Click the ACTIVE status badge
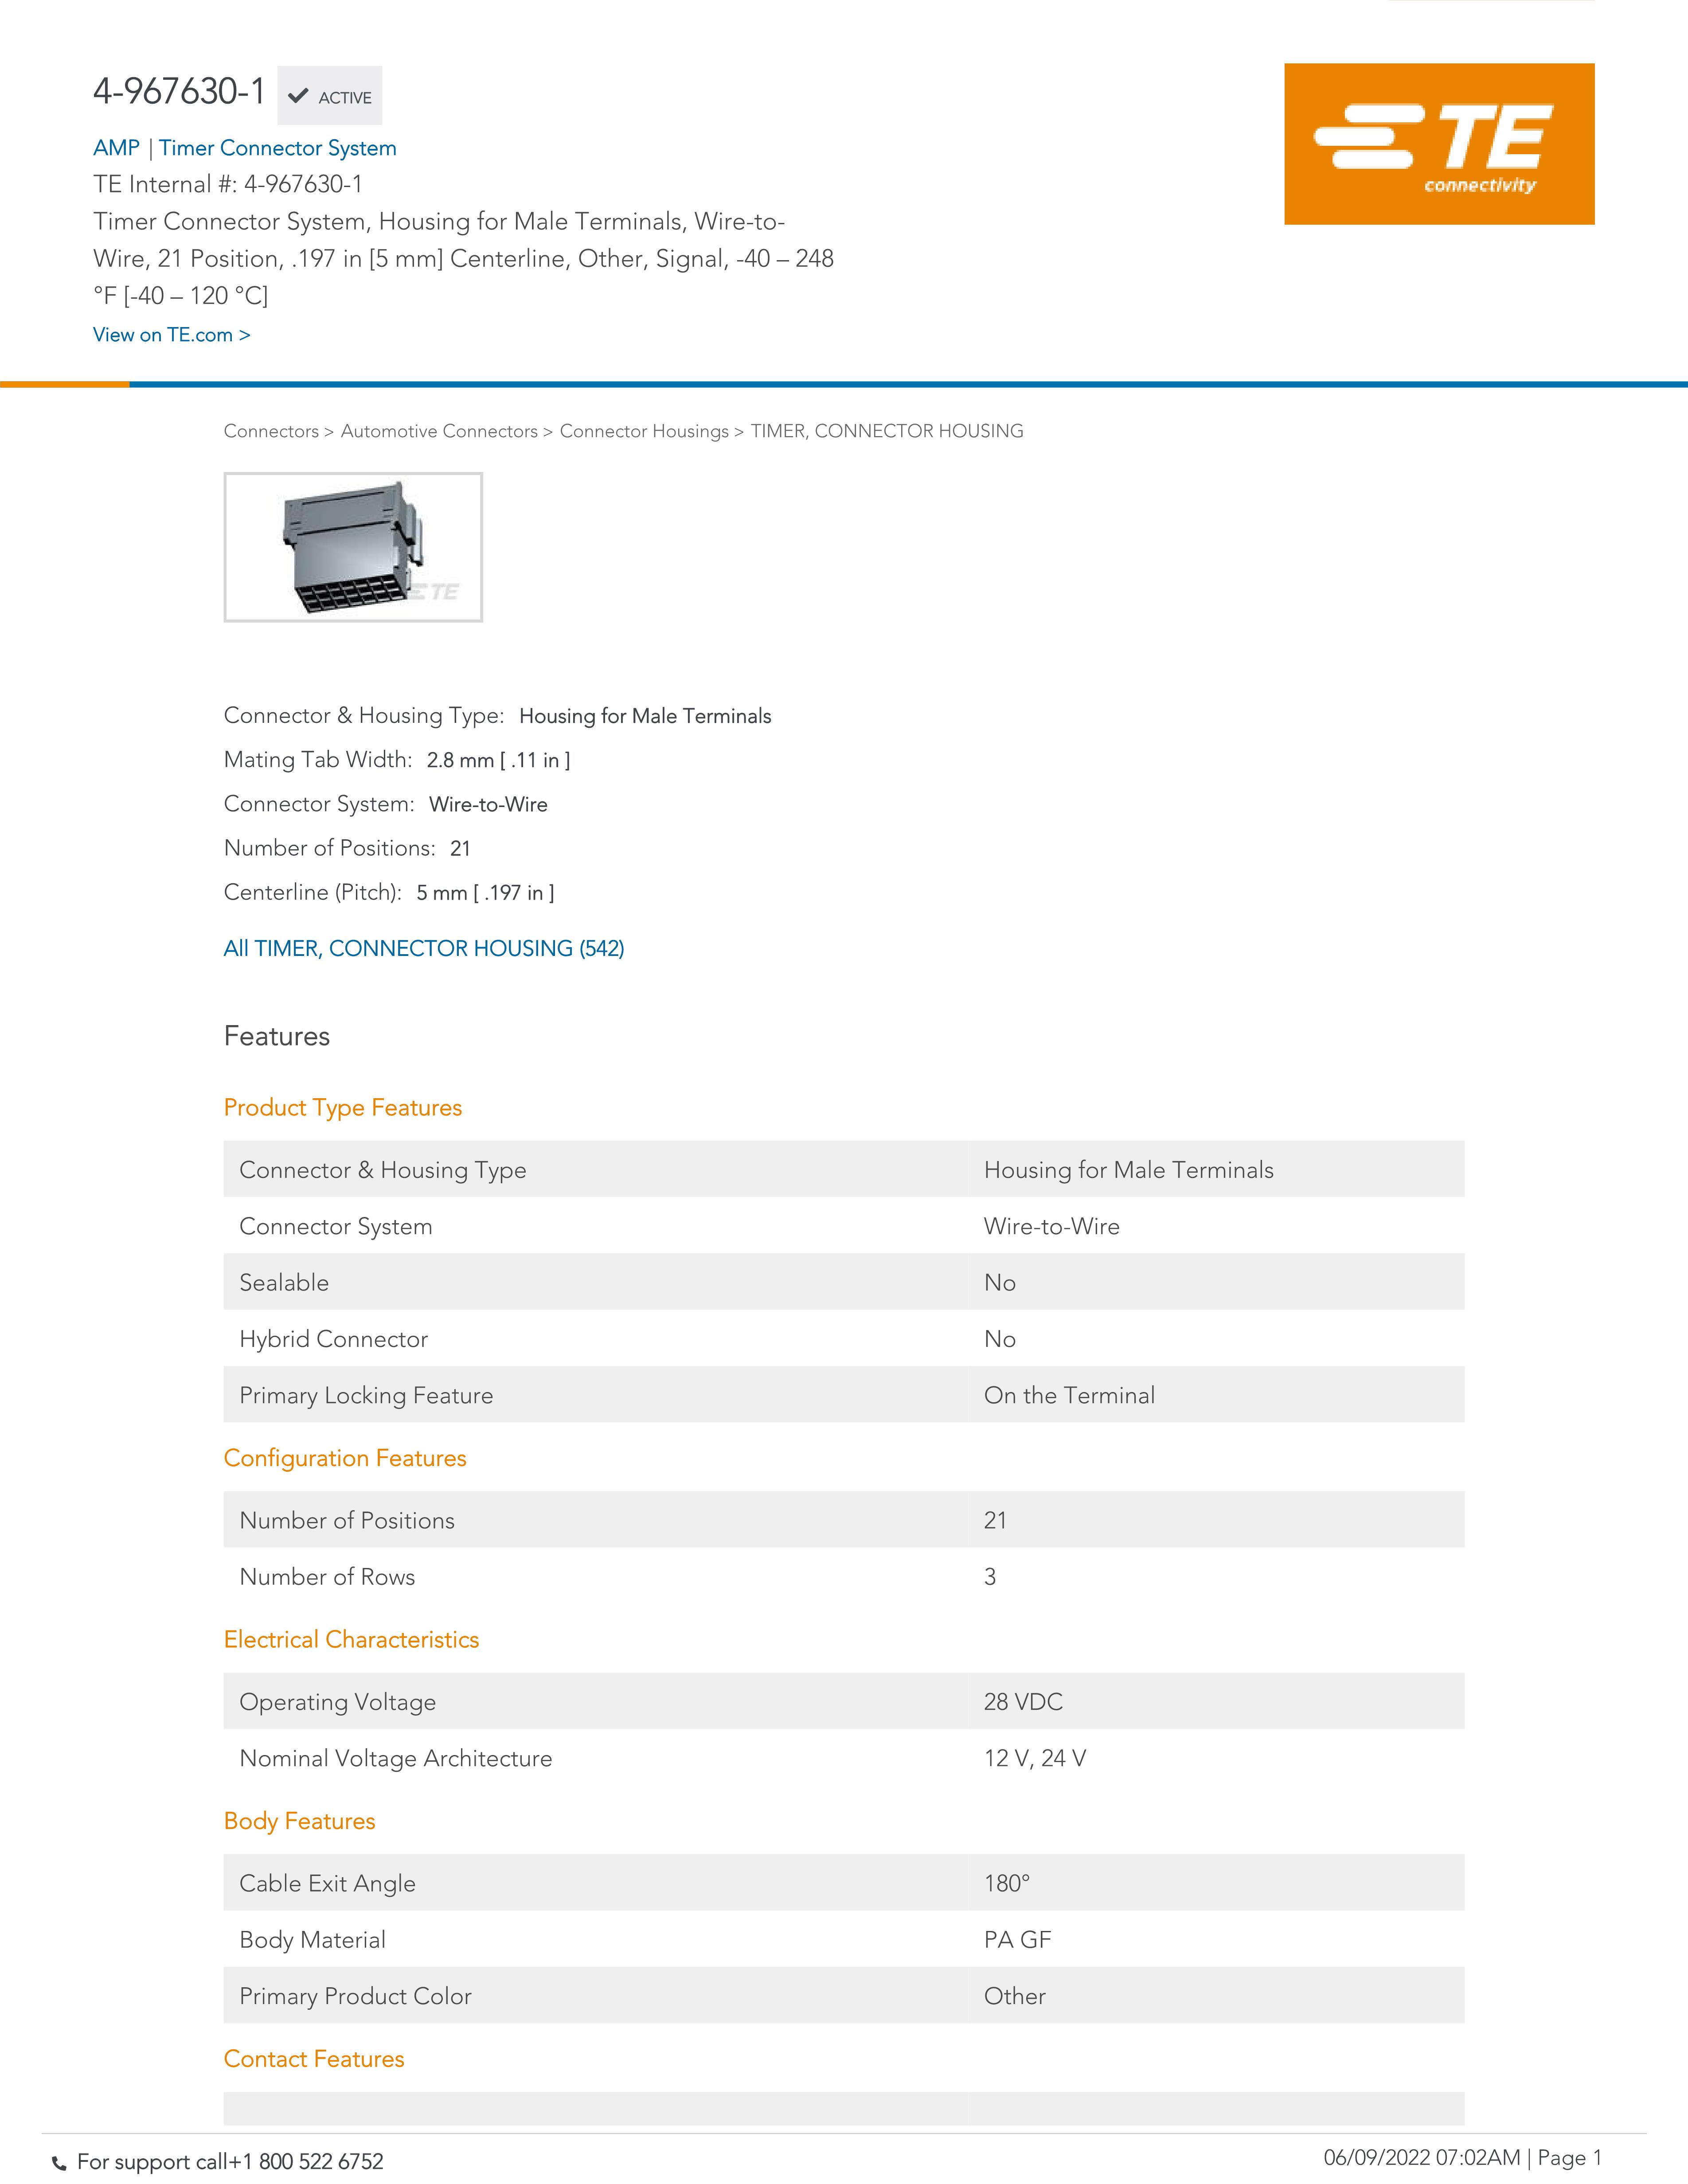 coord(344,97)
